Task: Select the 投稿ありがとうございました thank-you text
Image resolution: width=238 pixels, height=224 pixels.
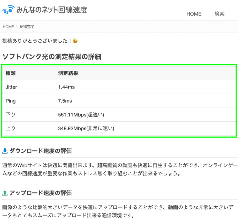Action: click(37, 41)
